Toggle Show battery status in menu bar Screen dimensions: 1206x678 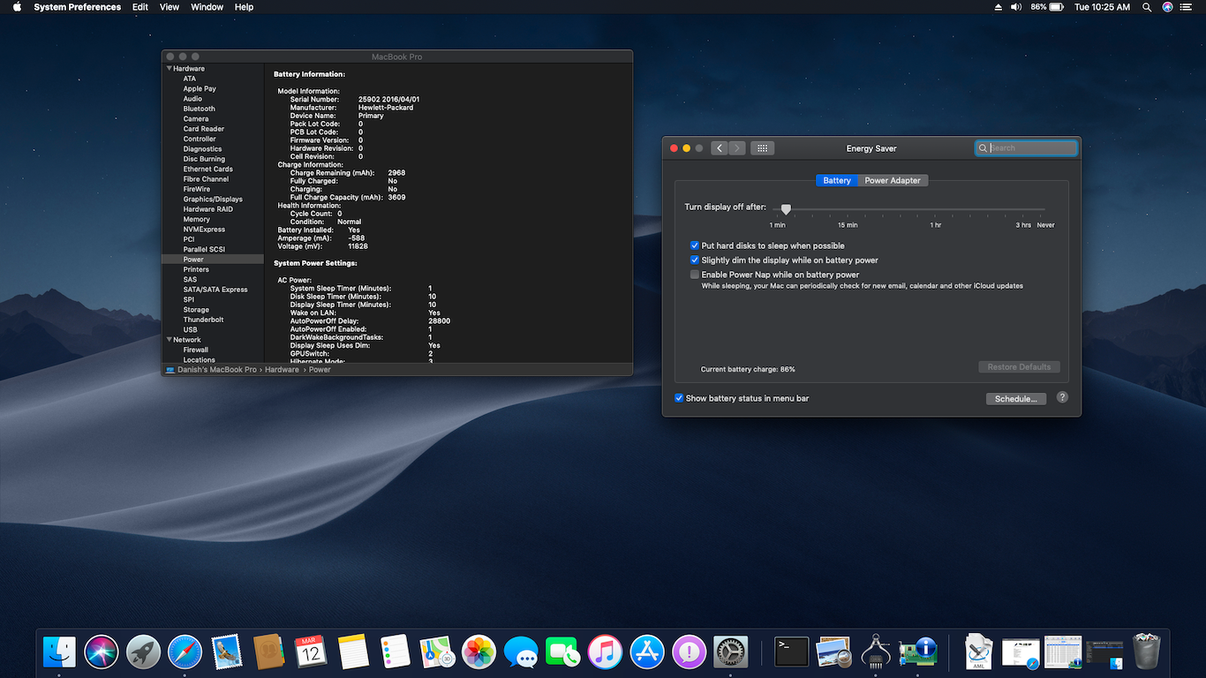(x=679, y=398)
